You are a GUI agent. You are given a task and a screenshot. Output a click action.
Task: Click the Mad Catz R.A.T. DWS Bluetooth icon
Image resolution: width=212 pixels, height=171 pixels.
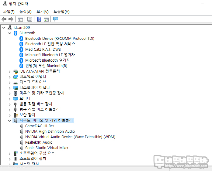coord(21,50)
